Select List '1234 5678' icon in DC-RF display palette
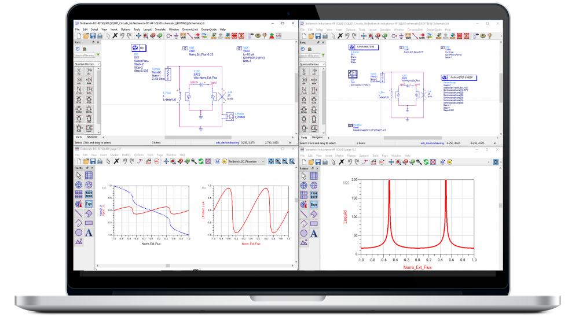The height and width of the screenshot is (321, 579). coord(89,194)
